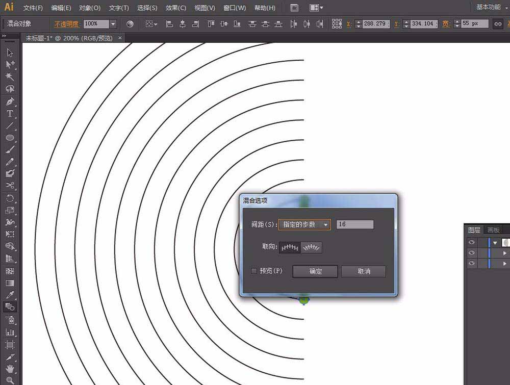Select the Selection (arrow) tool
Viewport: 510px width, 385px height.
click(10, 53)
